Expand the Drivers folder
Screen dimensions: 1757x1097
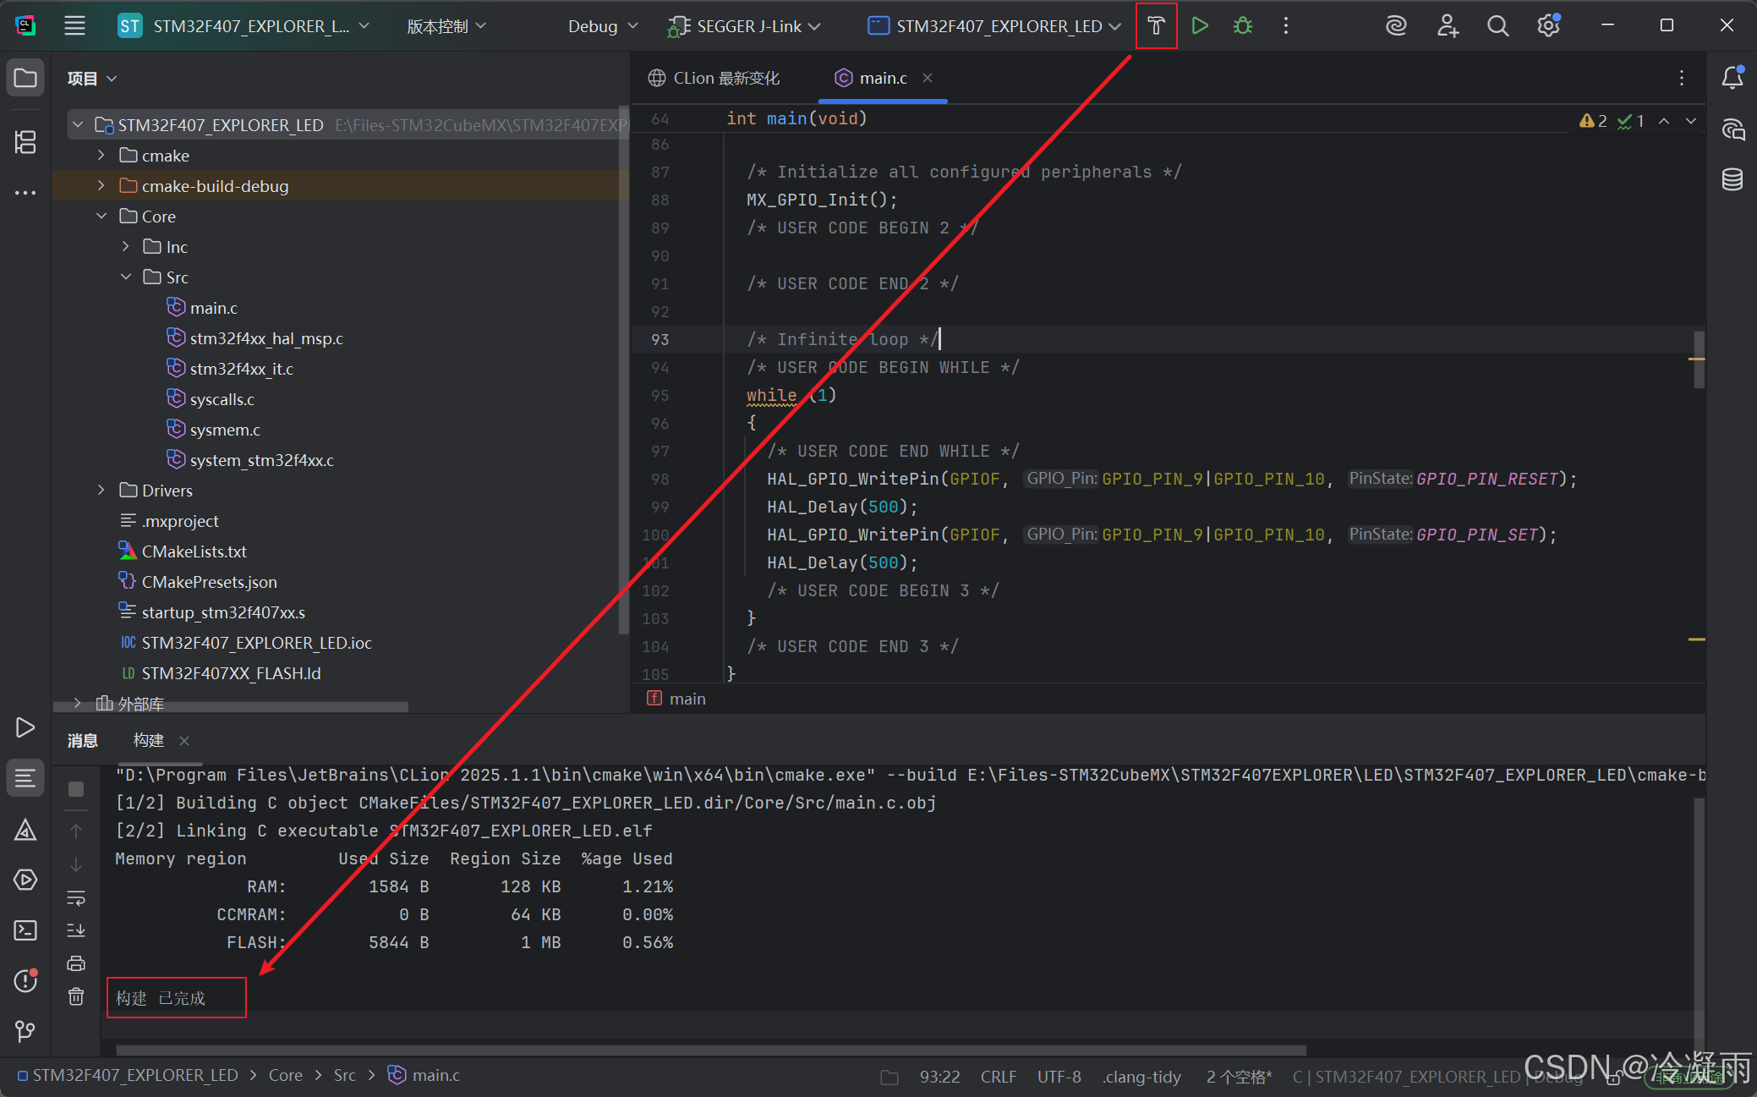coord(101,491)
